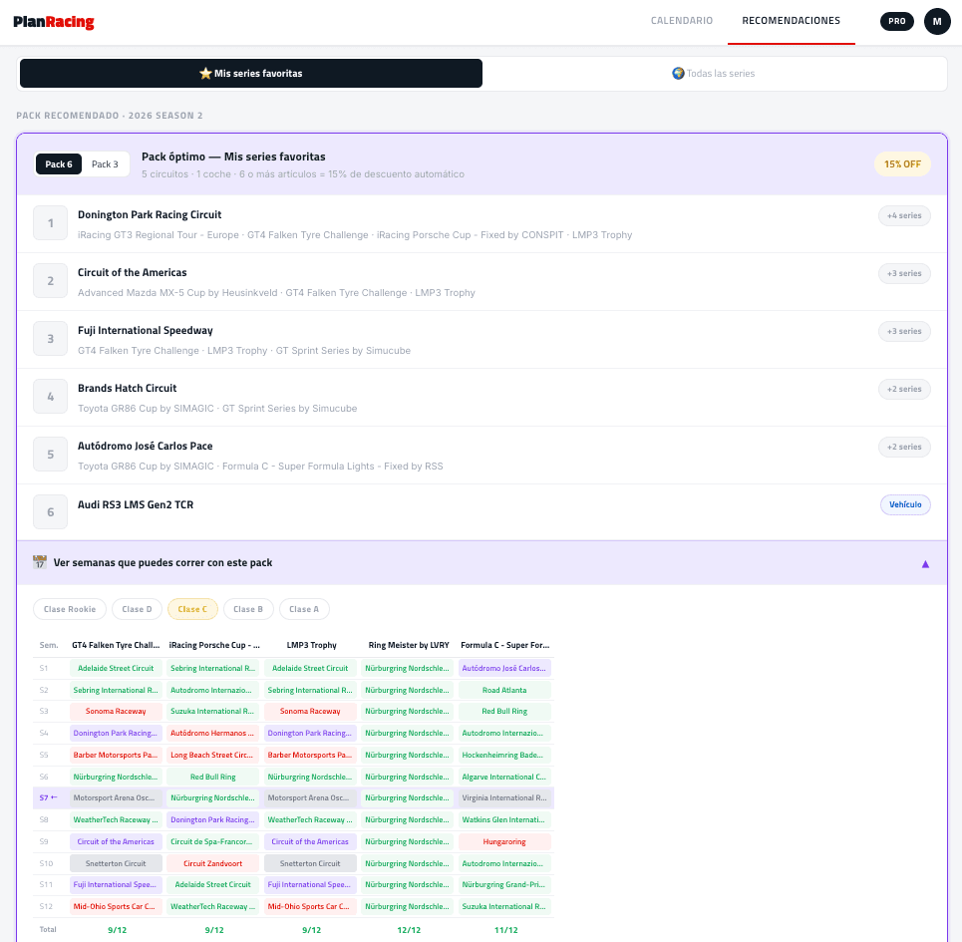Screen dimensions: 962x942
Task: Click Algarve International C... cell in S6
Action: (504, 778)
